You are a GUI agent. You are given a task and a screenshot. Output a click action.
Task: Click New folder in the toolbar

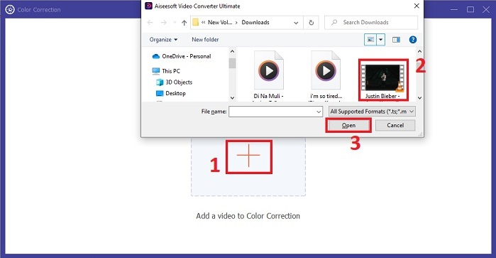[205, 40]
